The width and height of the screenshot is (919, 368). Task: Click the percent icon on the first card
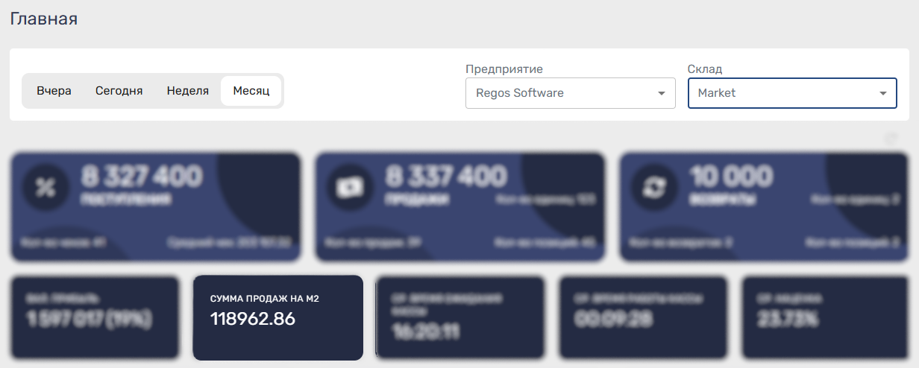tap(46, 188)
